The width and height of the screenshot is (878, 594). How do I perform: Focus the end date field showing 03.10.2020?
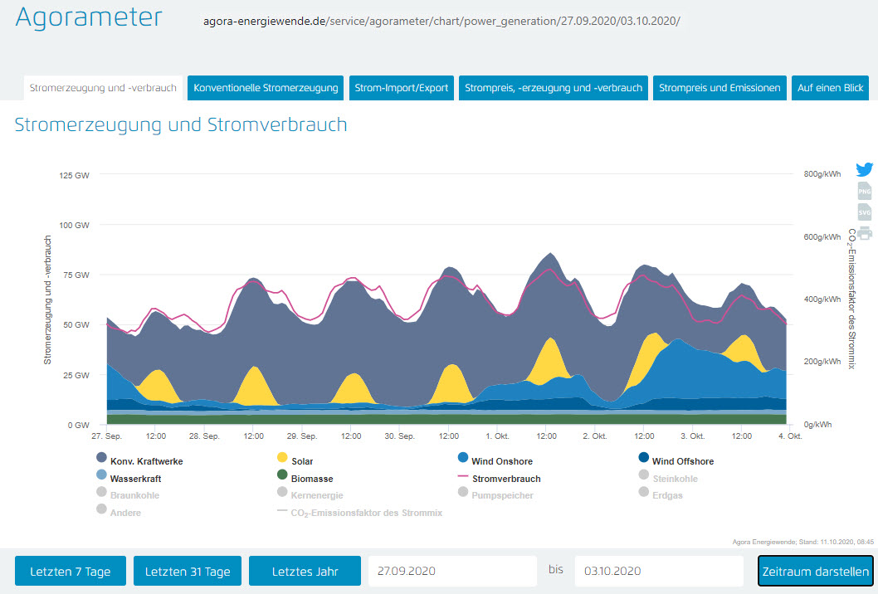click(658, 572)
